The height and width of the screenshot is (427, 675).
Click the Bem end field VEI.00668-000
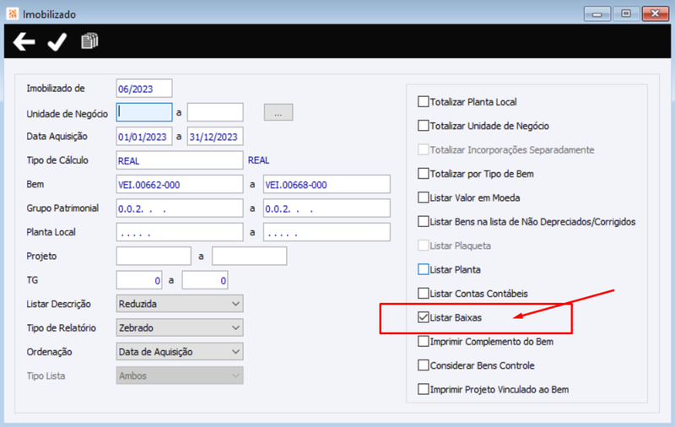[327, 184]
